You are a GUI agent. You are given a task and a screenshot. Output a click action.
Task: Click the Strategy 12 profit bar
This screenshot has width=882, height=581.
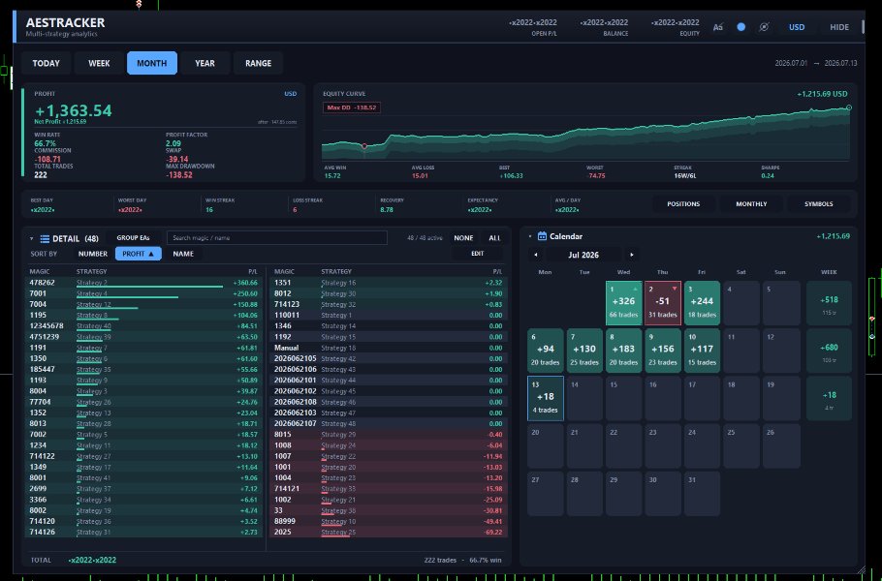107,308
